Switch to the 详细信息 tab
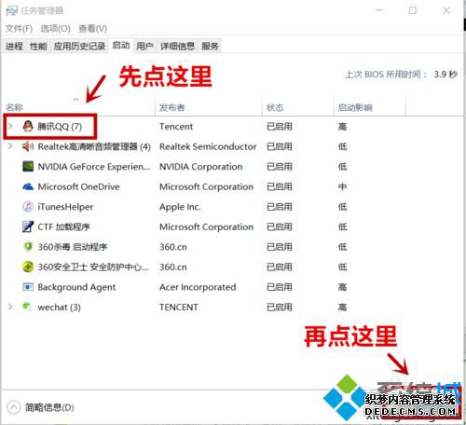466x425 pixels. (178, 47)
